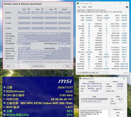Screen dimensions: 131x117
Task: Minimize the TestMem5 window
Action: pos(112,78)
